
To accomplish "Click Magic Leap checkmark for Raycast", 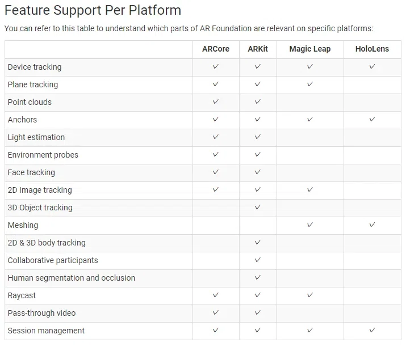I will 310,295.
